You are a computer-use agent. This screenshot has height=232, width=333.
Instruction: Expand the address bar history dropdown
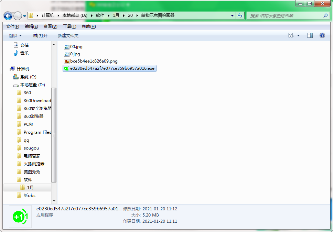pyautogui.click(x=233, y=16)
